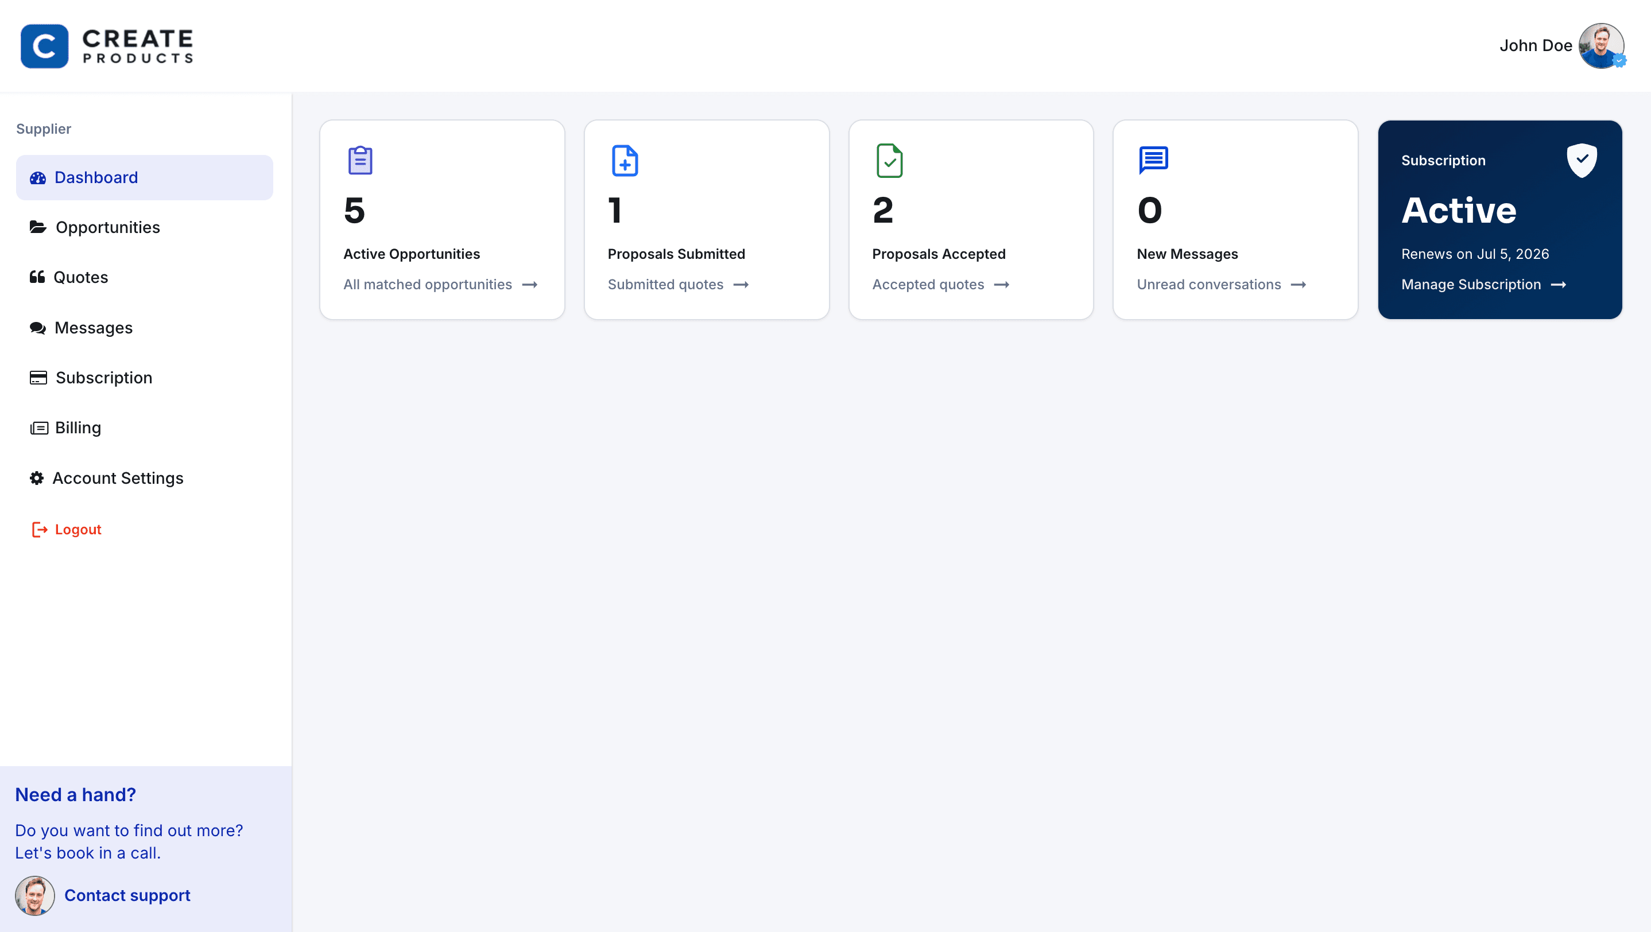1651x932 pixels.
Task: Click the Quotes quotation-mark icon
Action: pyautogui.click(x=37, y=277)
